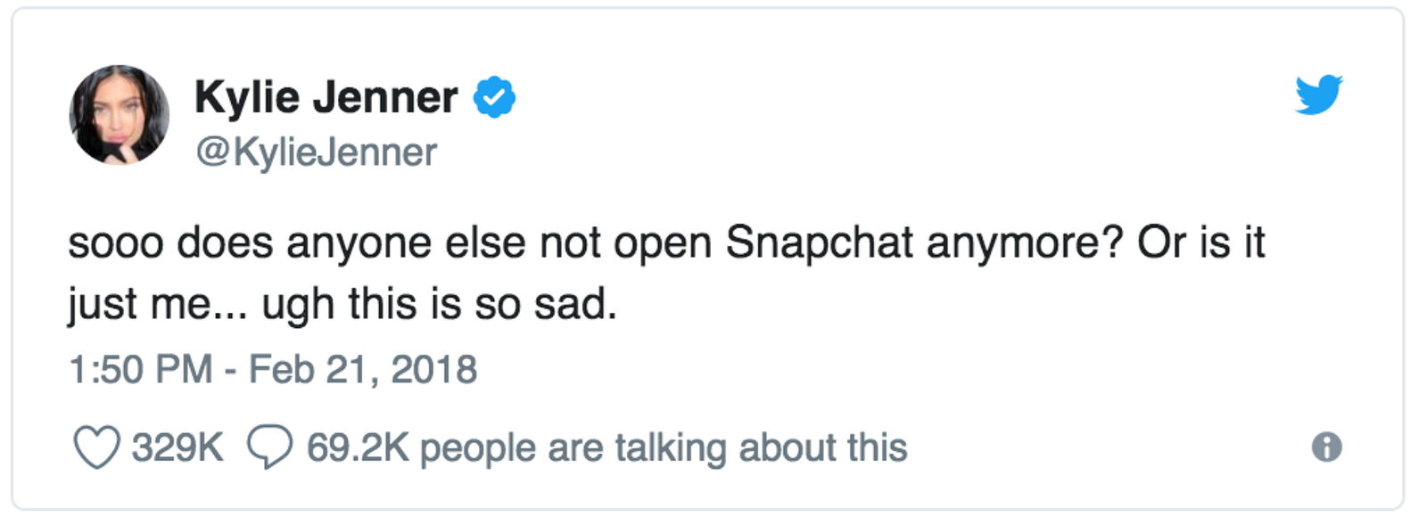Click "just me..." in the tweet
The width and height of the screenshot is (1427, 525).
156,305
